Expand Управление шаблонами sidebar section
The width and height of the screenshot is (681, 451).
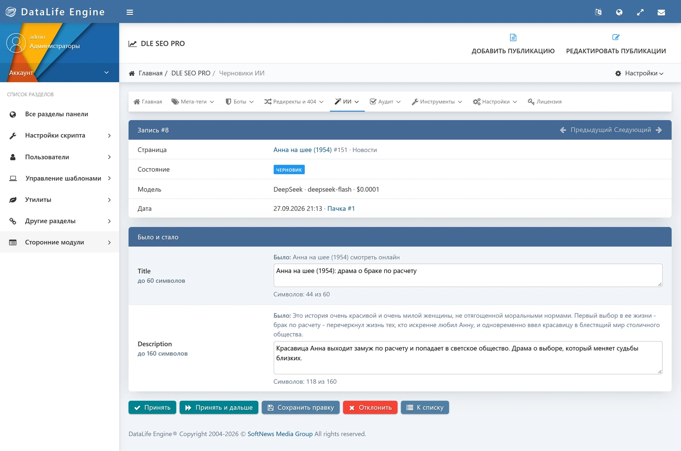click(60, 178)
